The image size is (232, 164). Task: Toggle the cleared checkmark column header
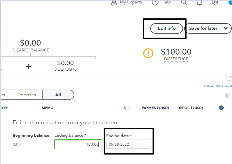click(x=221, y=108)
